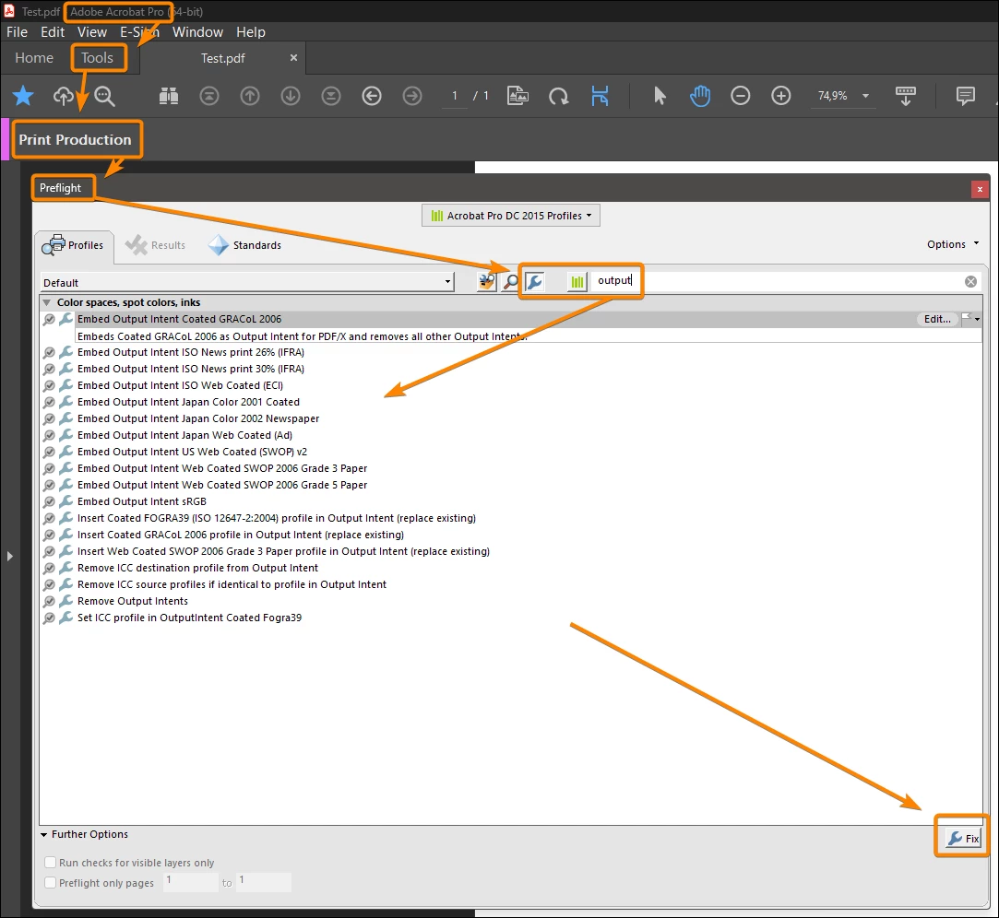Viewport: 999px width, 918px height.
Task: Select the single fixups wrench icon
Action: coord(534,281)
